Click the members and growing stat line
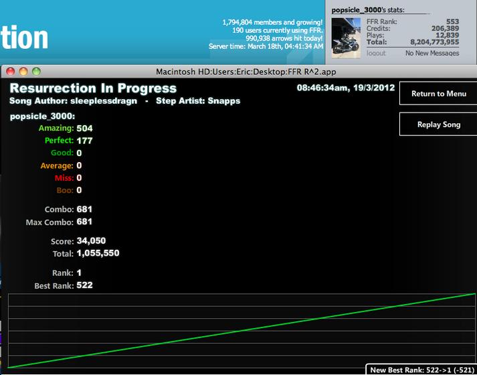 pos(272,22)
